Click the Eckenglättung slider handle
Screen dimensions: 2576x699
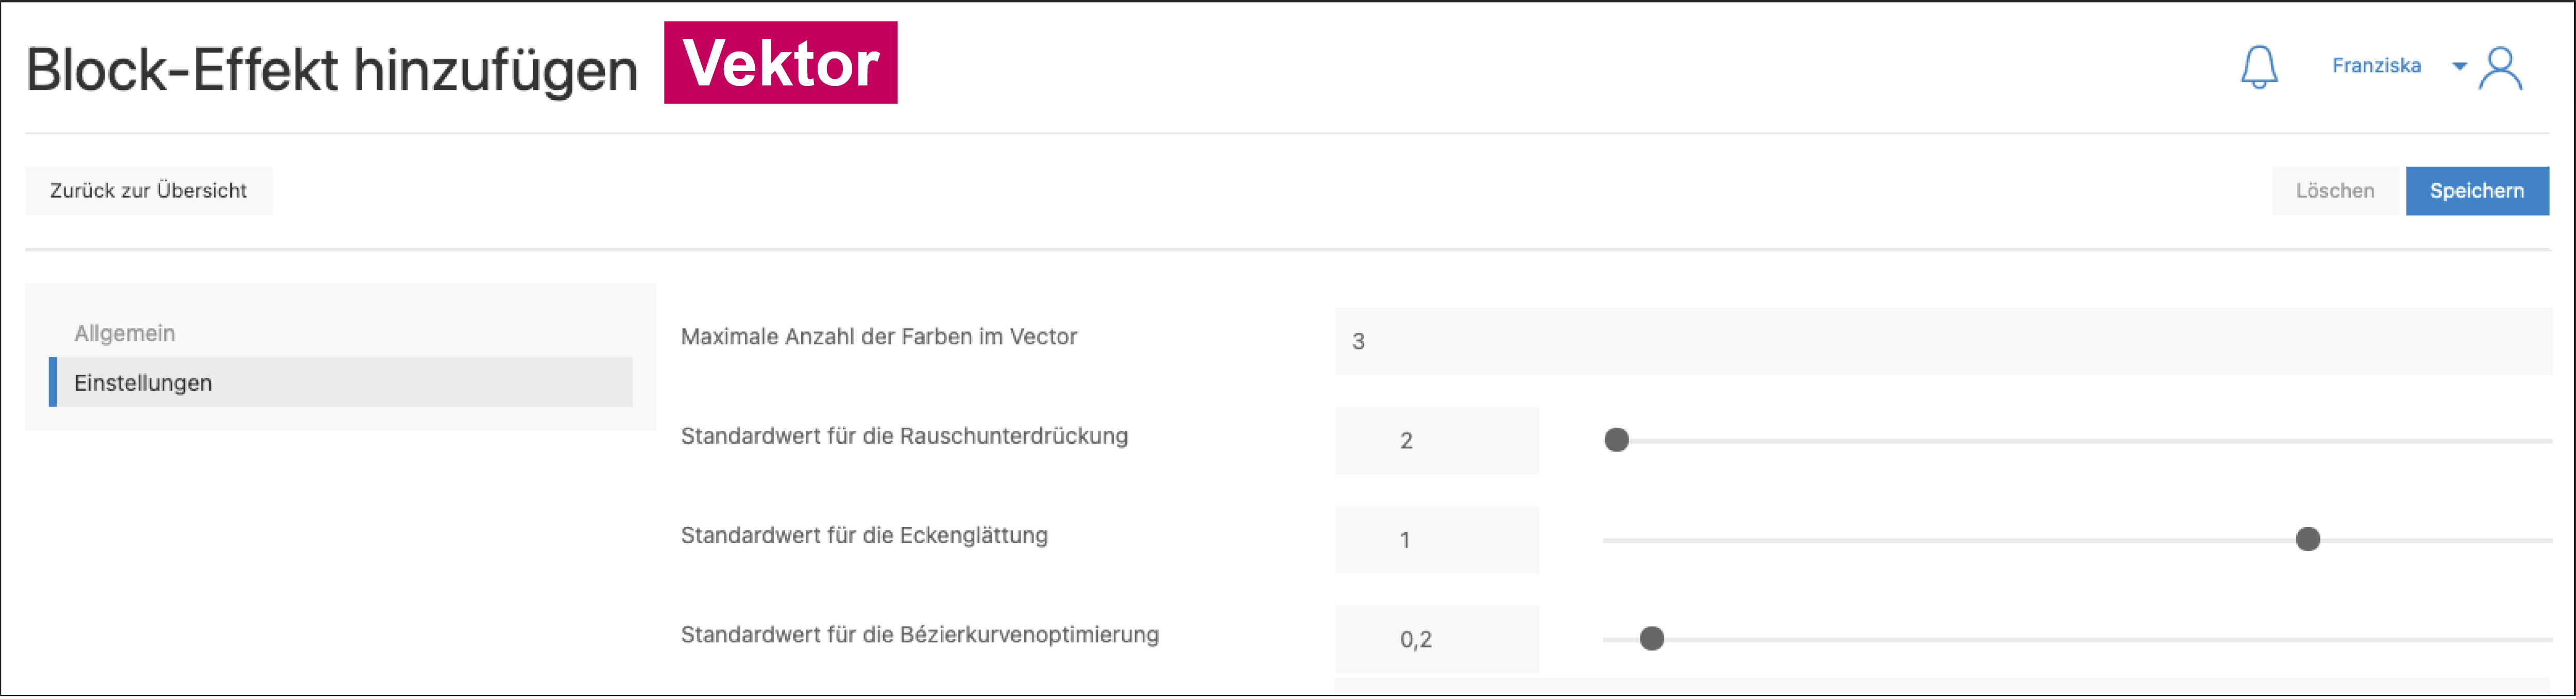pos(2307,540)
